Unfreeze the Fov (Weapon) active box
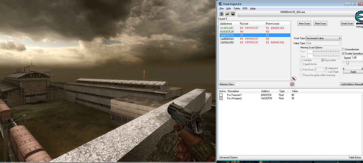The height and width of the screenshot is (163, 363). click(221, 98)
